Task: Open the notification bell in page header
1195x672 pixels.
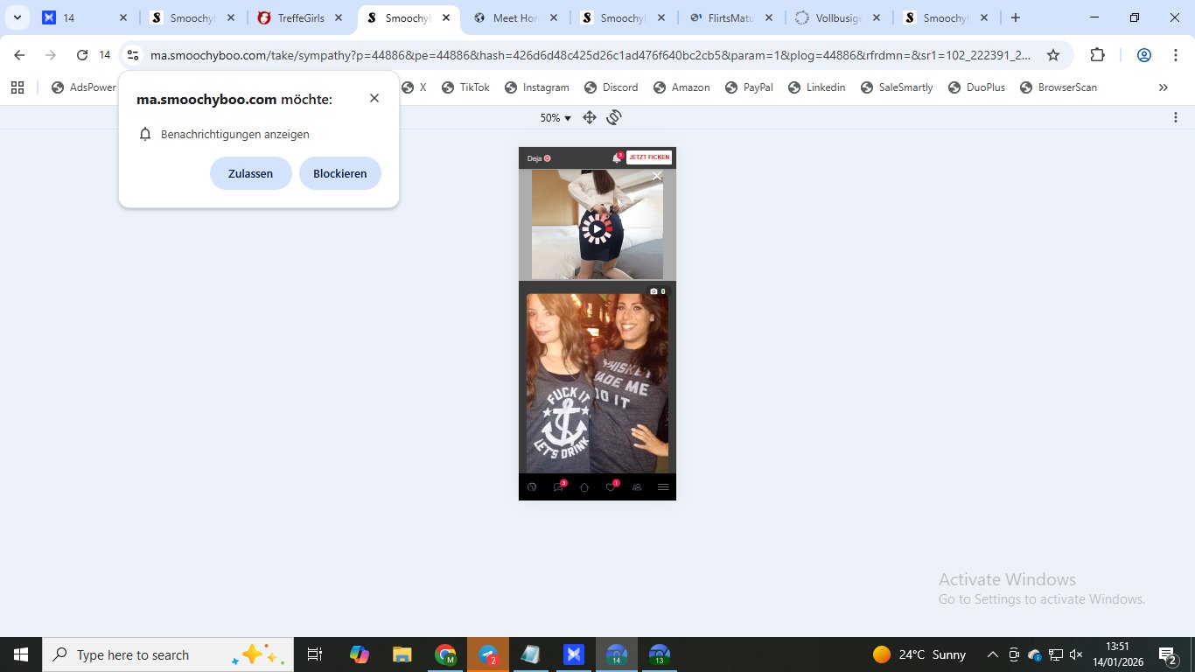Action: (x=616, y=158)
